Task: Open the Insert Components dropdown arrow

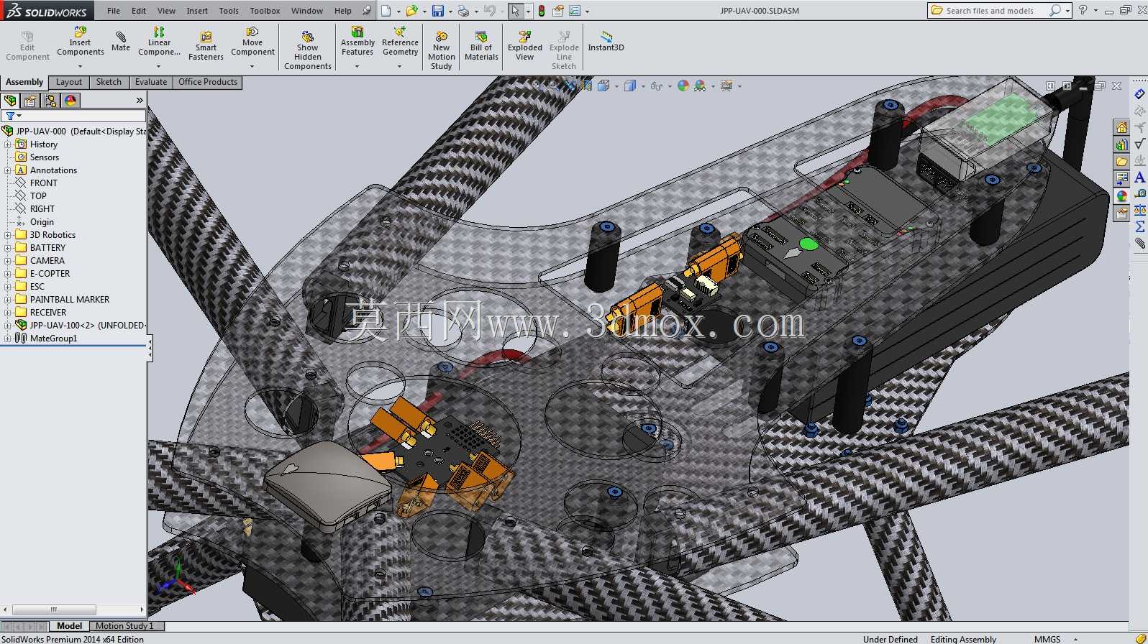Action: point(80,66)
